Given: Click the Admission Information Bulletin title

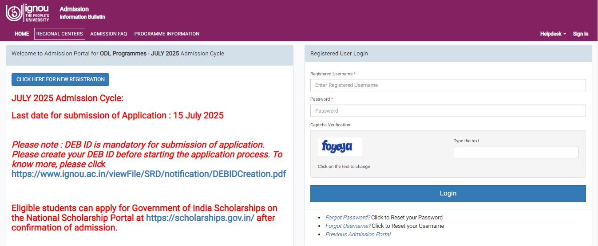Looking at the screenshot, I should point(82,13).
